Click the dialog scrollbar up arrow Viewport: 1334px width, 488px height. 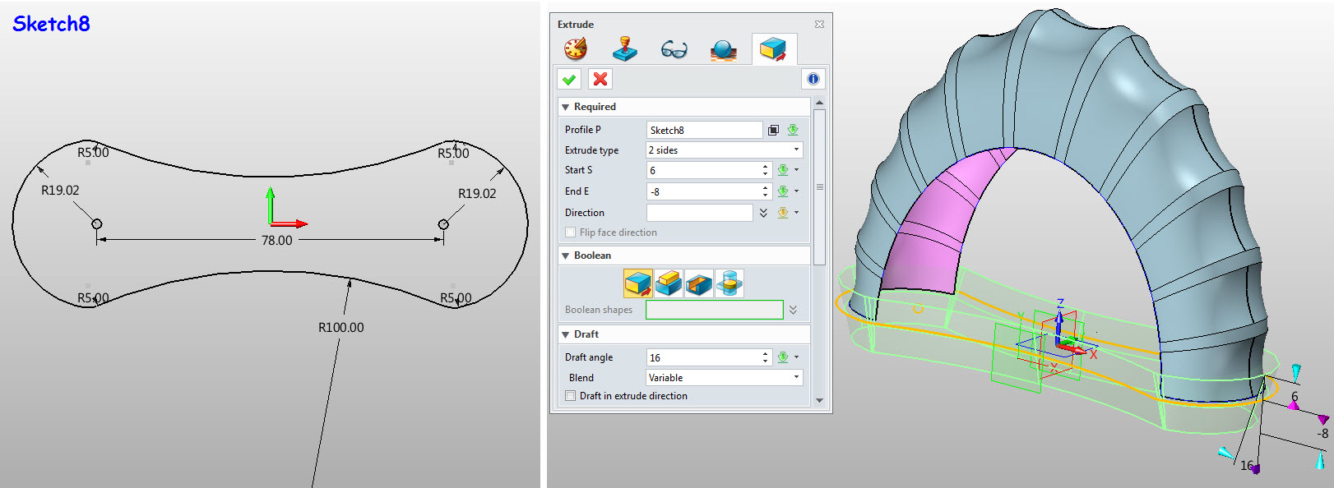pos(819,103)
